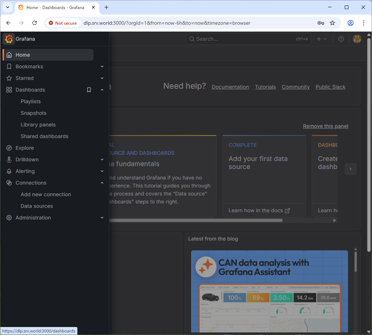
Task: Click the browser forward arrow
Action: (x=21, y=23)
